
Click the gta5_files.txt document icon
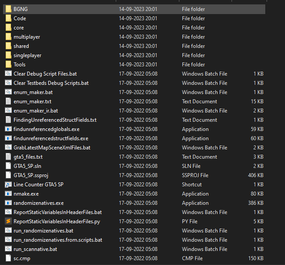tap(8, 156)
